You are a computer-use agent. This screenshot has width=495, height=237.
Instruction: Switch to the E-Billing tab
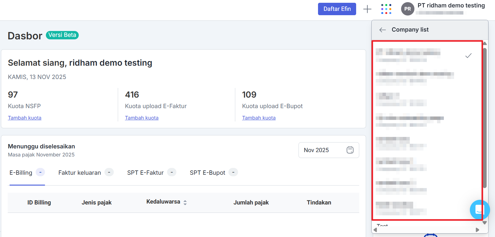(21, 173)
